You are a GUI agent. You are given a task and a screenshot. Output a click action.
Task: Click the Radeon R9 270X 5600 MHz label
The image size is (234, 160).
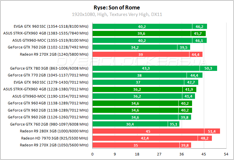tap(54, 145)
